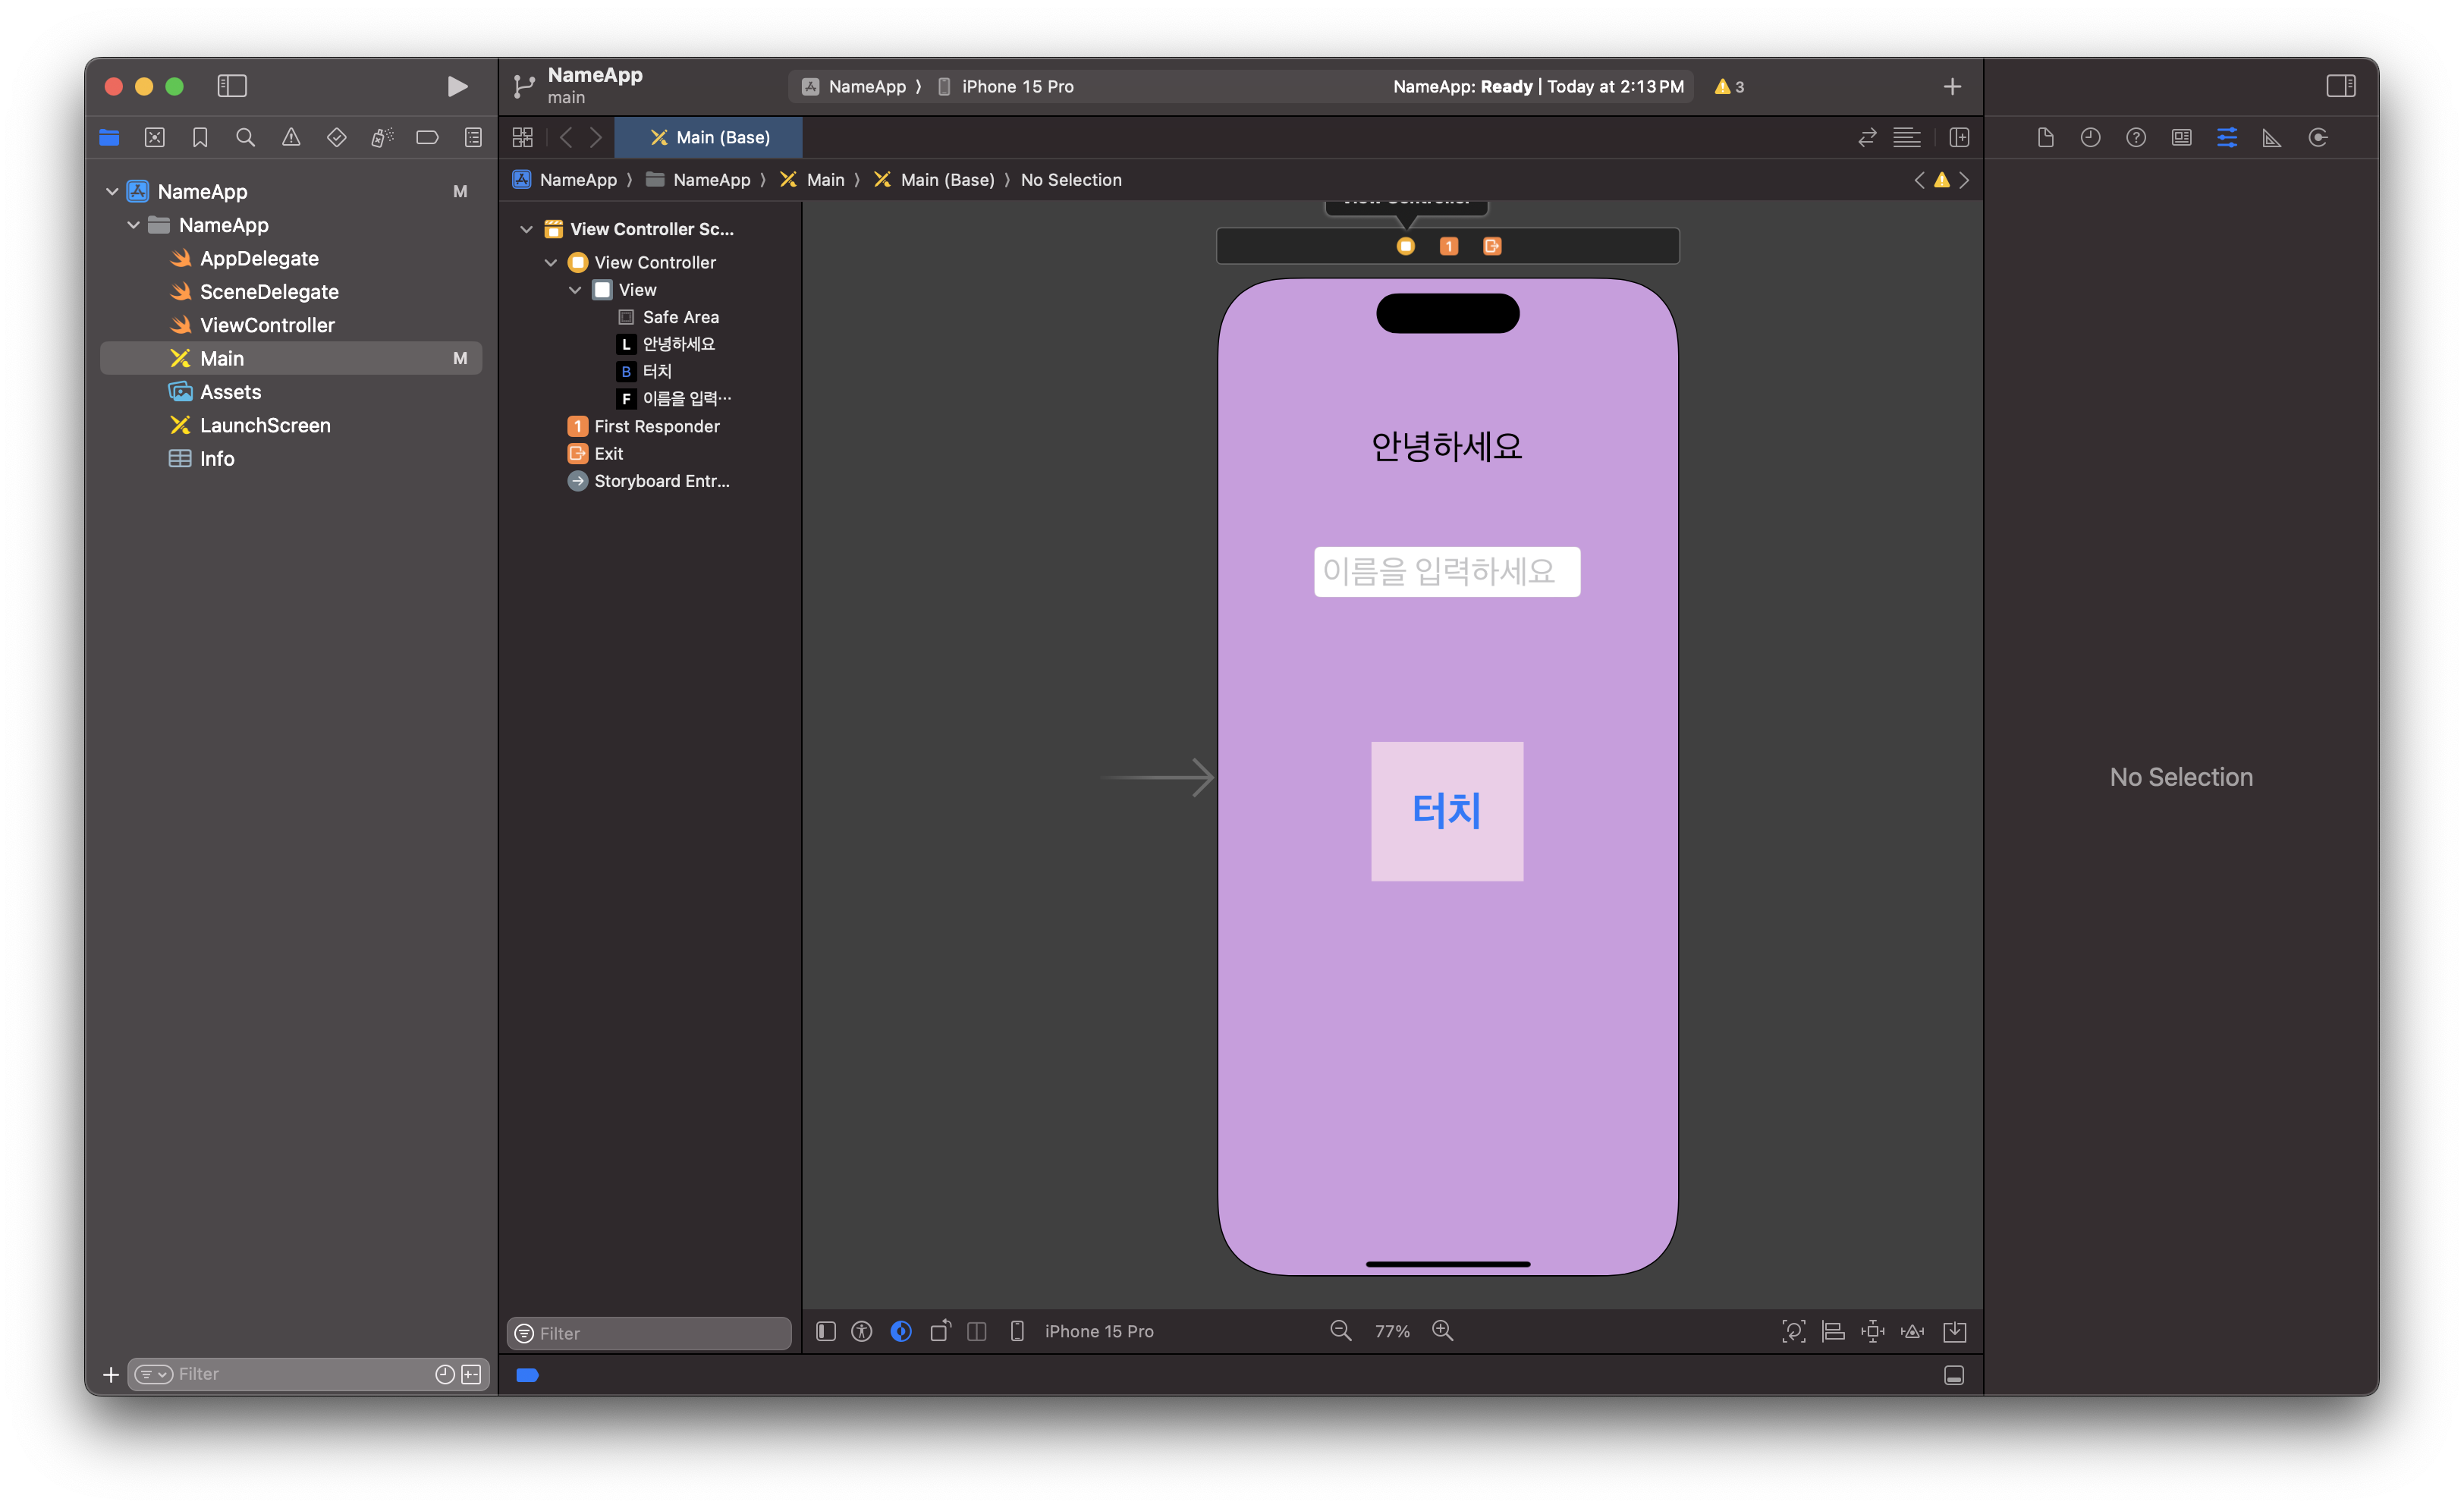The image size is (2464, 1508).
Task: Toggle the left navigator sidebar
Action: point(232,86)
